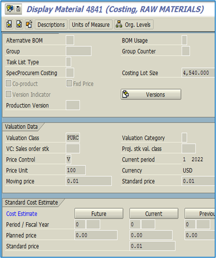
Task: Click the Moving price field
Action: coord(88,181)
